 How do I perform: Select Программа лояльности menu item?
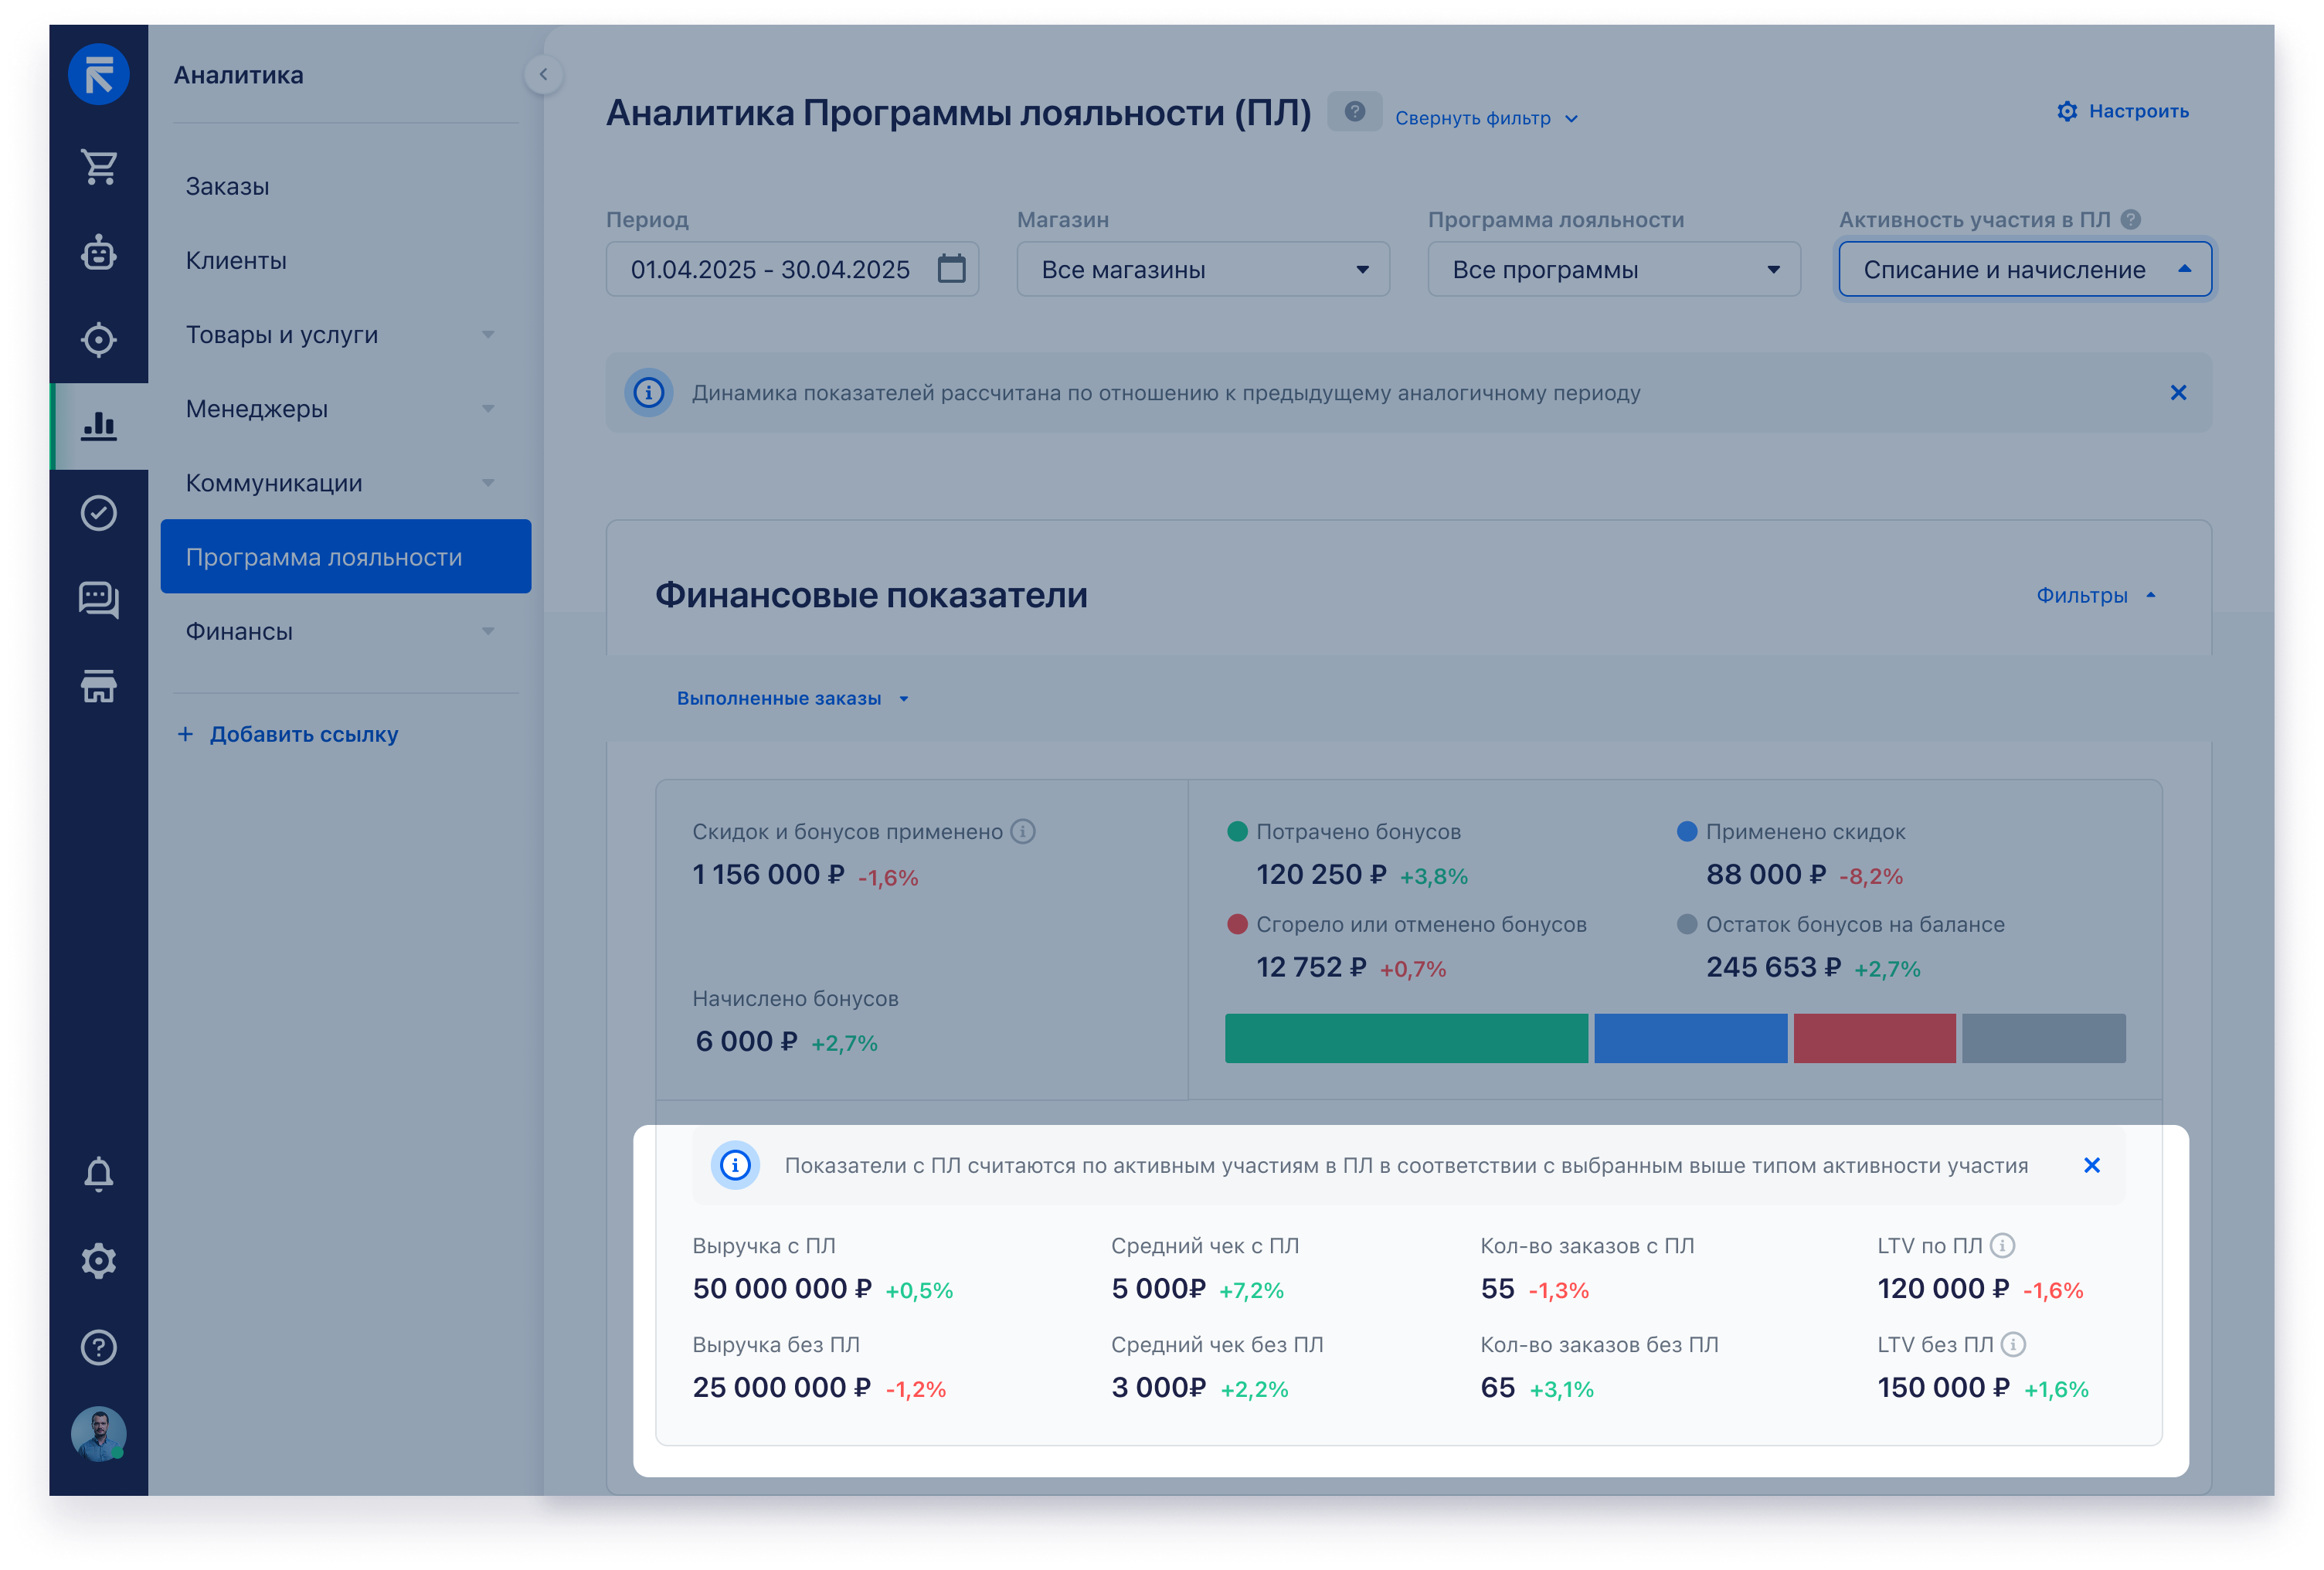point(346,556)
